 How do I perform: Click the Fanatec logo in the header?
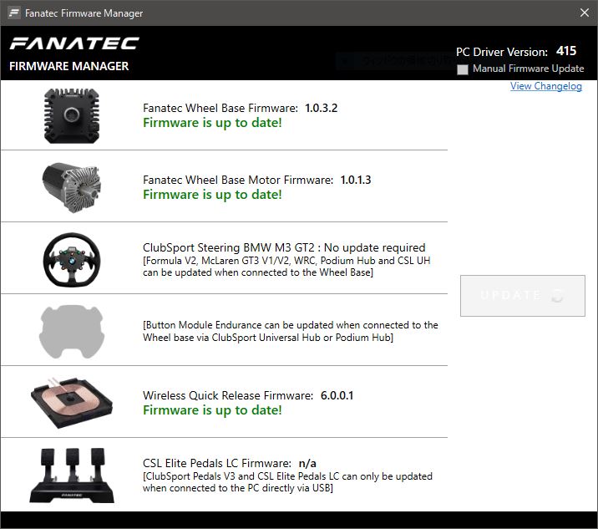[74, 43]
